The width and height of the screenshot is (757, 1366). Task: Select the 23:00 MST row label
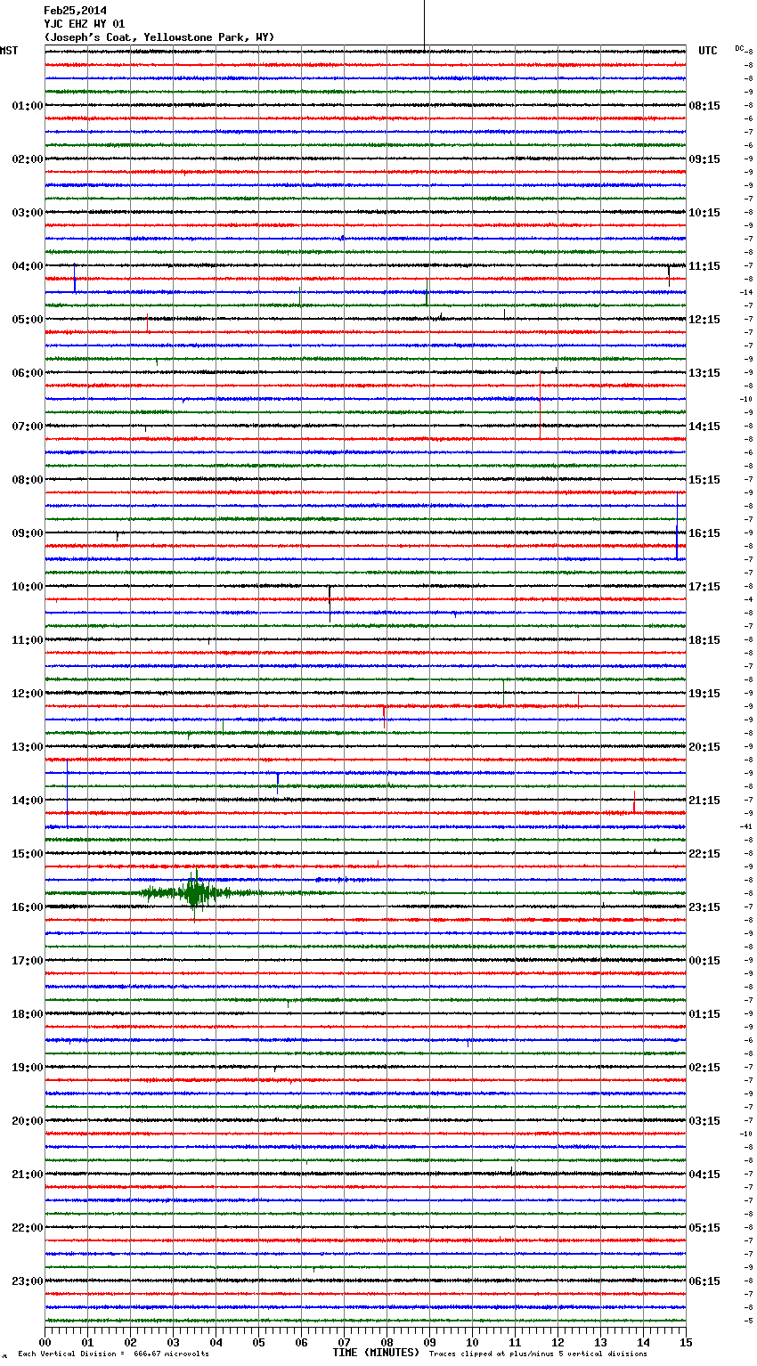(x=28, y=1281)
